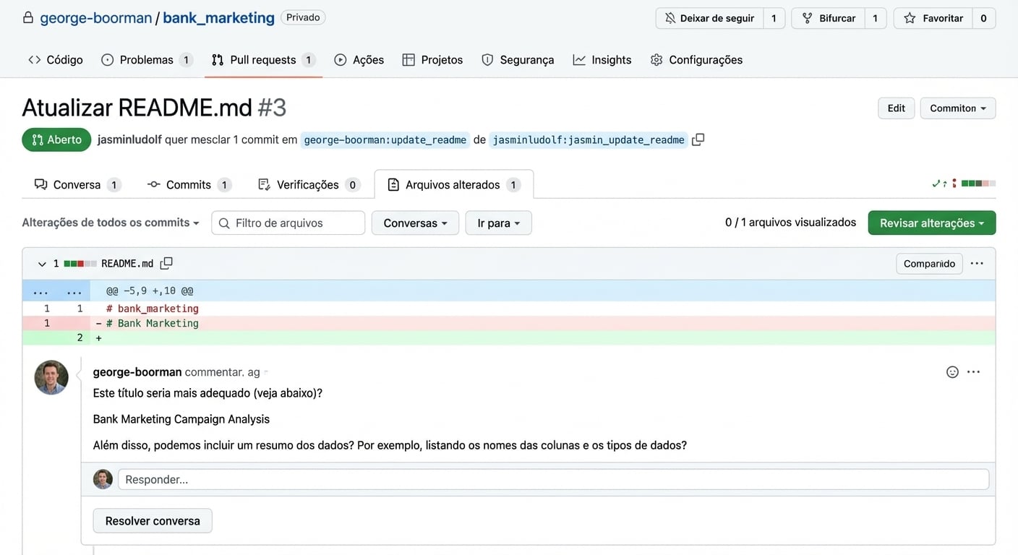This screenshot has width=1018, height=555.
Task: Click george-boorman name in the comment header
Action: click(137, 372)
